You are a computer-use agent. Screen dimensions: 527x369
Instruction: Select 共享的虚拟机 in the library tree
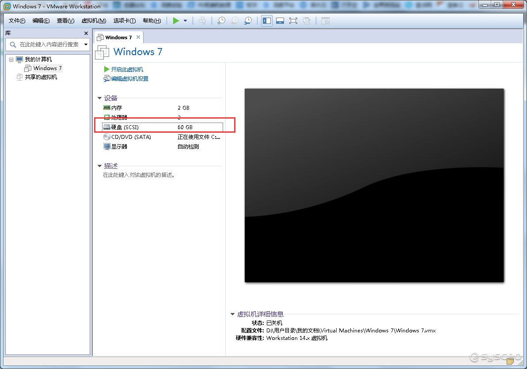41,77
